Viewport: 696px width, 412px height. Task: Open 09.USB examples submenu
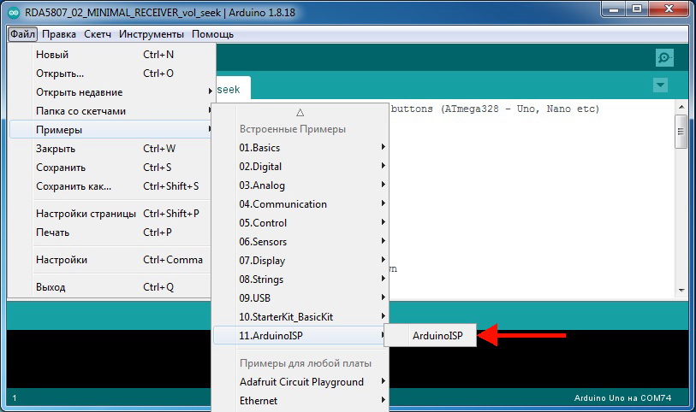pos(301,298)
